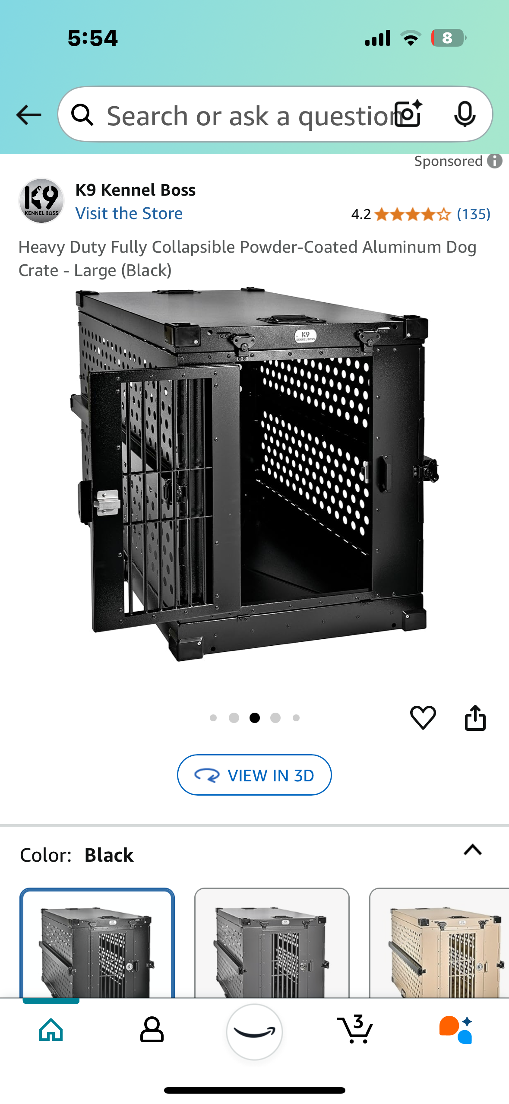The image size is (509, 1104).
Task: Tap the share icon
Action: pyautogui.click(x=475, y=717)
